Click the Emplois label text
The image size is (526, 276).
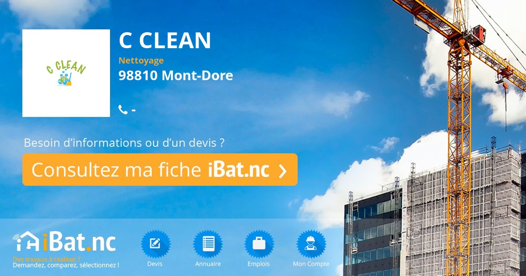pyautogui.click(x=259, y=264)
